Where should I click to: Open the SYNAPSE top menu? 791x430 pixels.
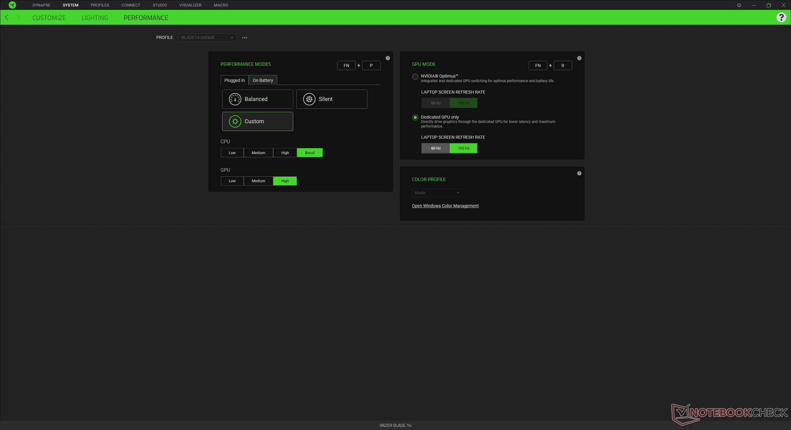[41, 5]
